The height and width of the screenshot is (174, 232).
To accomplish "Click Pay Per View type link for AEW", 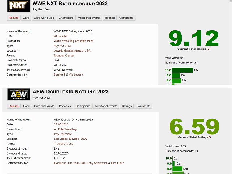I will click(63, 134).
